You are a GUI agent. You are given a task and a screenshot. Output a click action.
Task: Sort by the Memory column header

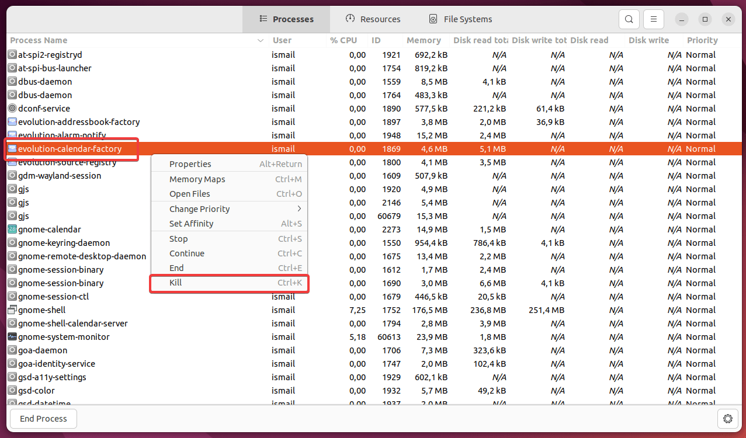pos(422,40)
